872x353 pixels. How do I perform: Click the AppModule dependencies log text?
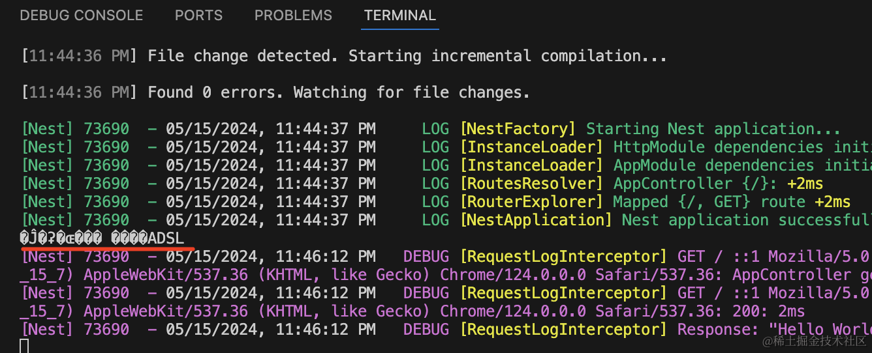(x=741, y=165)
